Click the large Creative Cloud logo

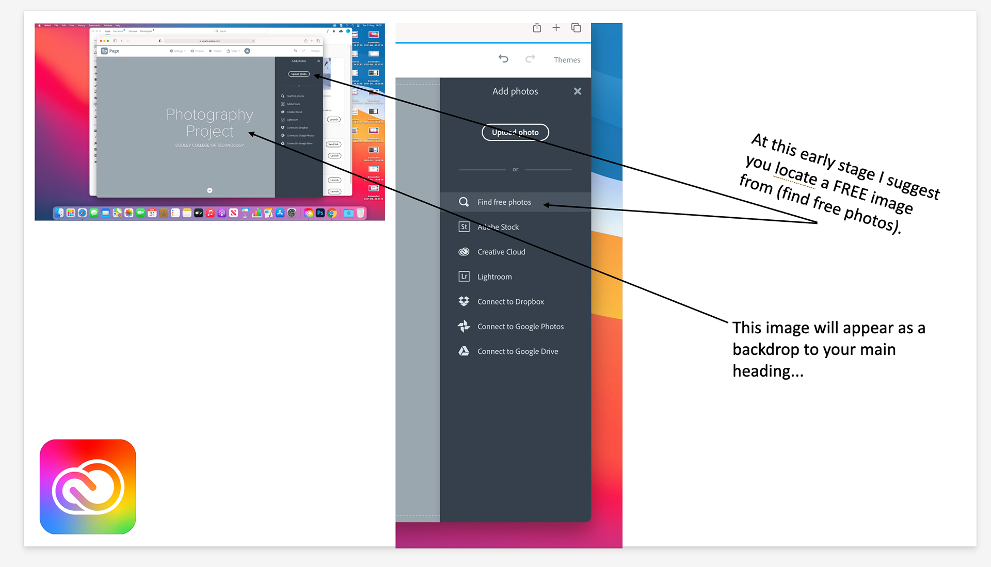point(88,487)
